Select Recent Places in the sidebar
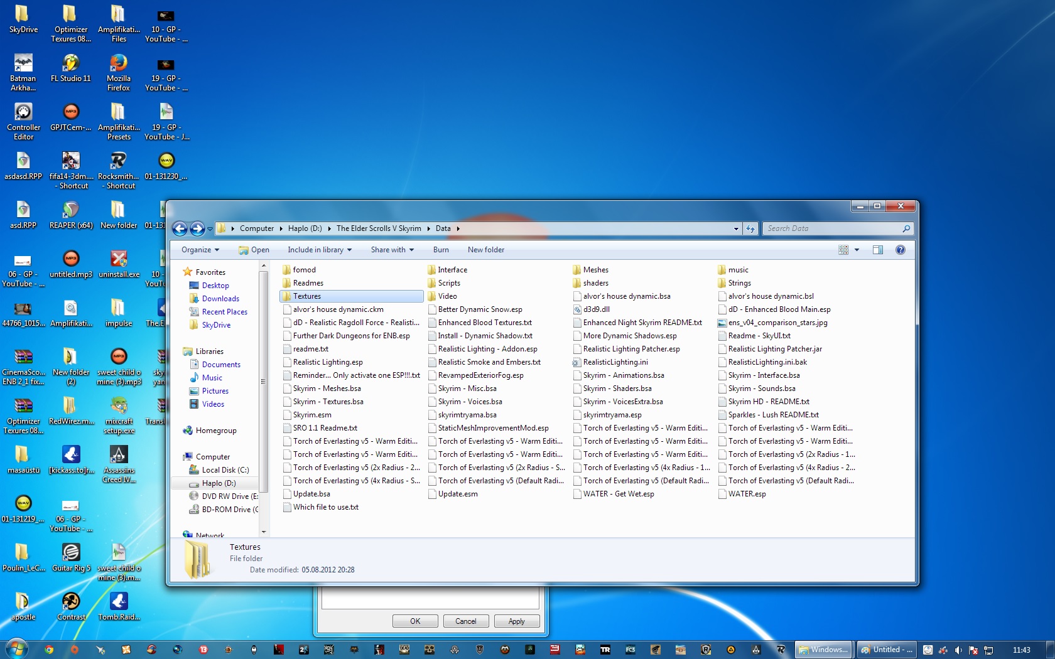This screenshot has width=1055, height=659. pyautogui.click(x=225, y=312)
